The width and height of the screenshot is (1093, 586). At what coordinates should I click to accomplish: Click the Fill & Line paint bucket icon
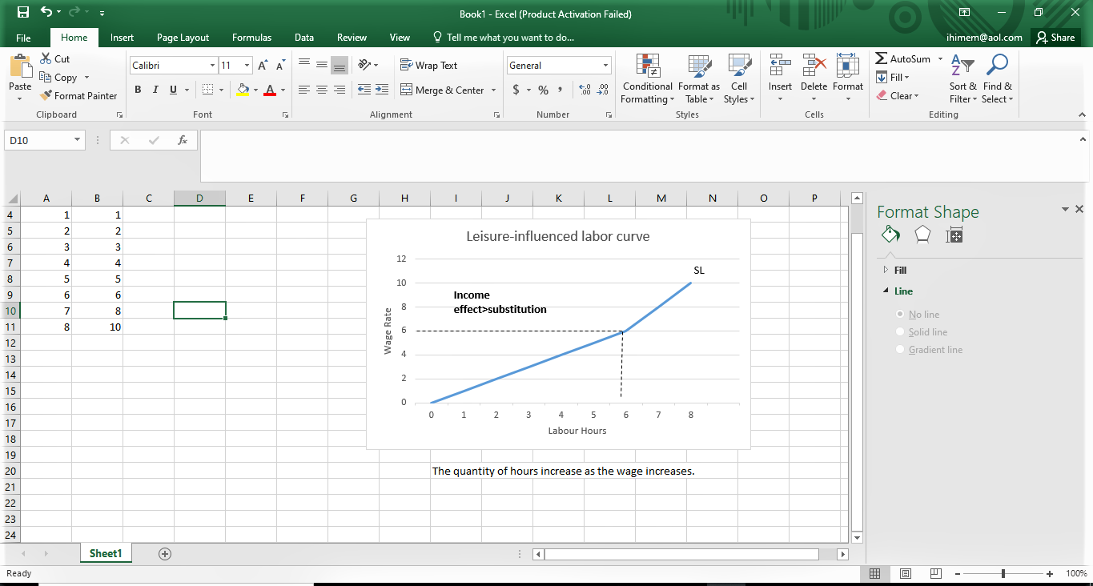coord(890,235)
